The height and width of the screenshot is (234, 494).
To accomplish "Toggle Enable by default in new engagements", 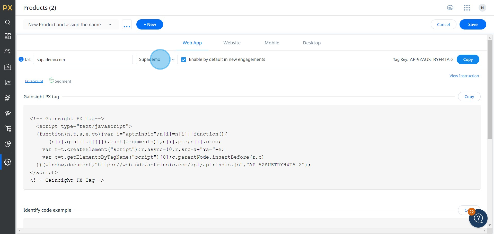I will [183, 60].
